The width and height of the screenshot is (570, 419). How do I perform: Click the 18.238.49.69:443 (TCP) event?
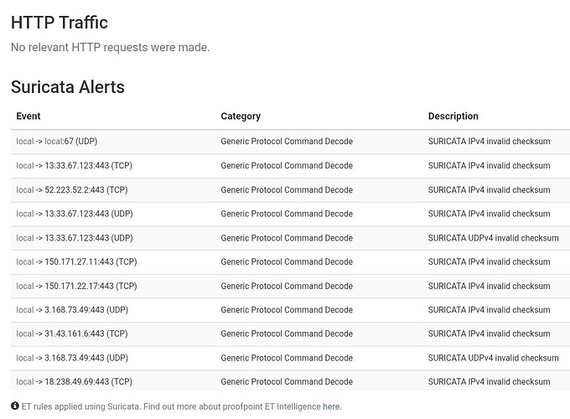74,382
